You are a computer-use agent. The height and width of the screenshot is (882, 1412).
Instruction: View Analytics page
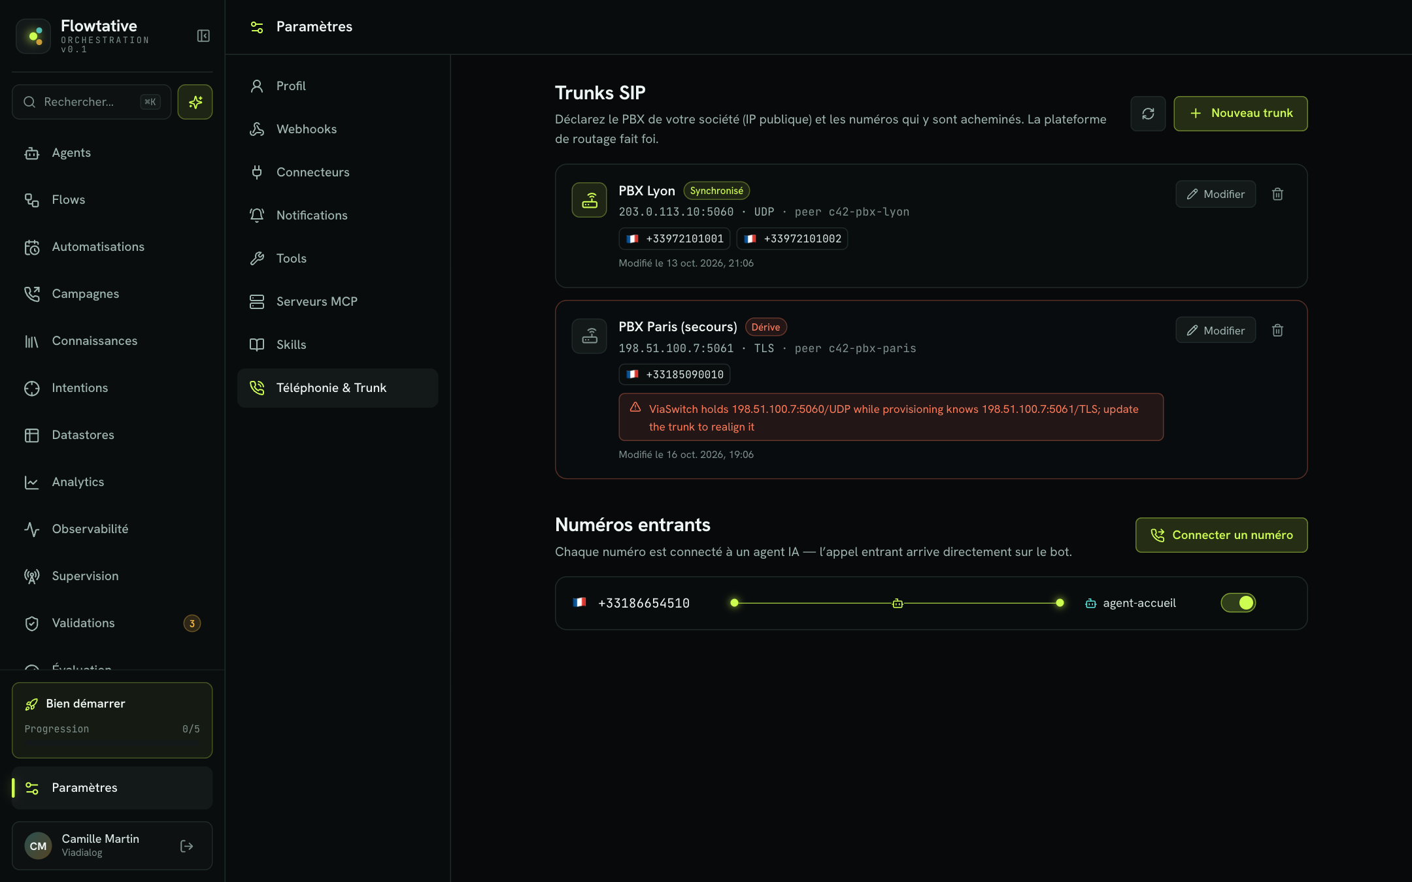(x=112, y=482)
